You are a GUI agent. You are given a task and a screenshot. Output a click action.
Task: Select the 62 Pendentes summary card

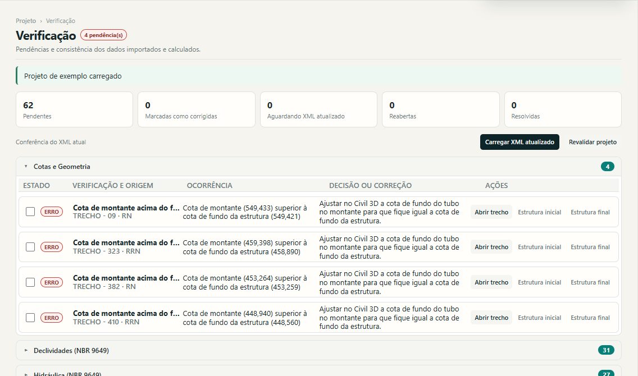(75, 109)
